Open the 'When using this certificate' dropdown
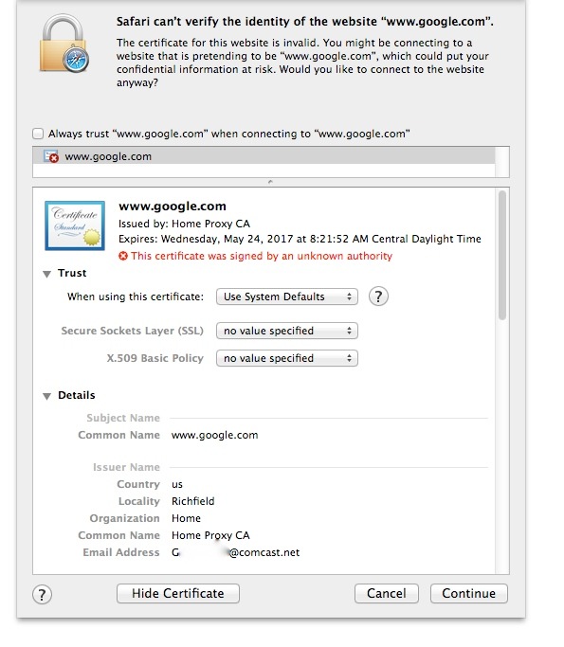 point(287,297)
